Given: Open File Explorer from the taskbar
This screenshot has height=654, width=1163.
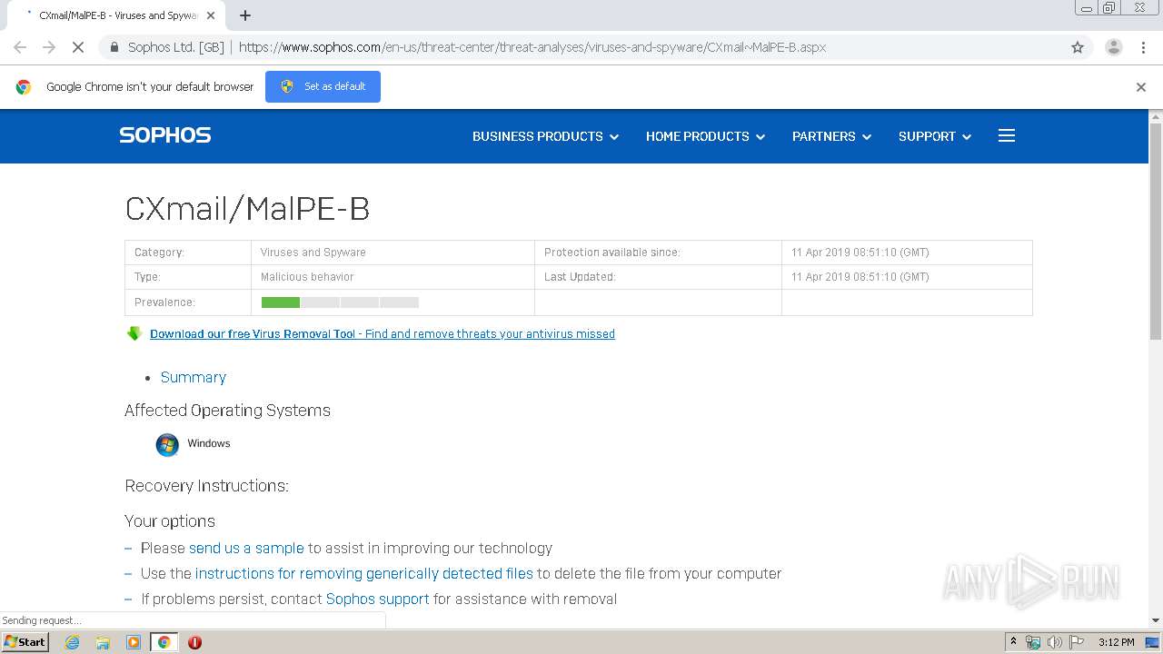Looking at the screenshot, I should coord(103,642).
